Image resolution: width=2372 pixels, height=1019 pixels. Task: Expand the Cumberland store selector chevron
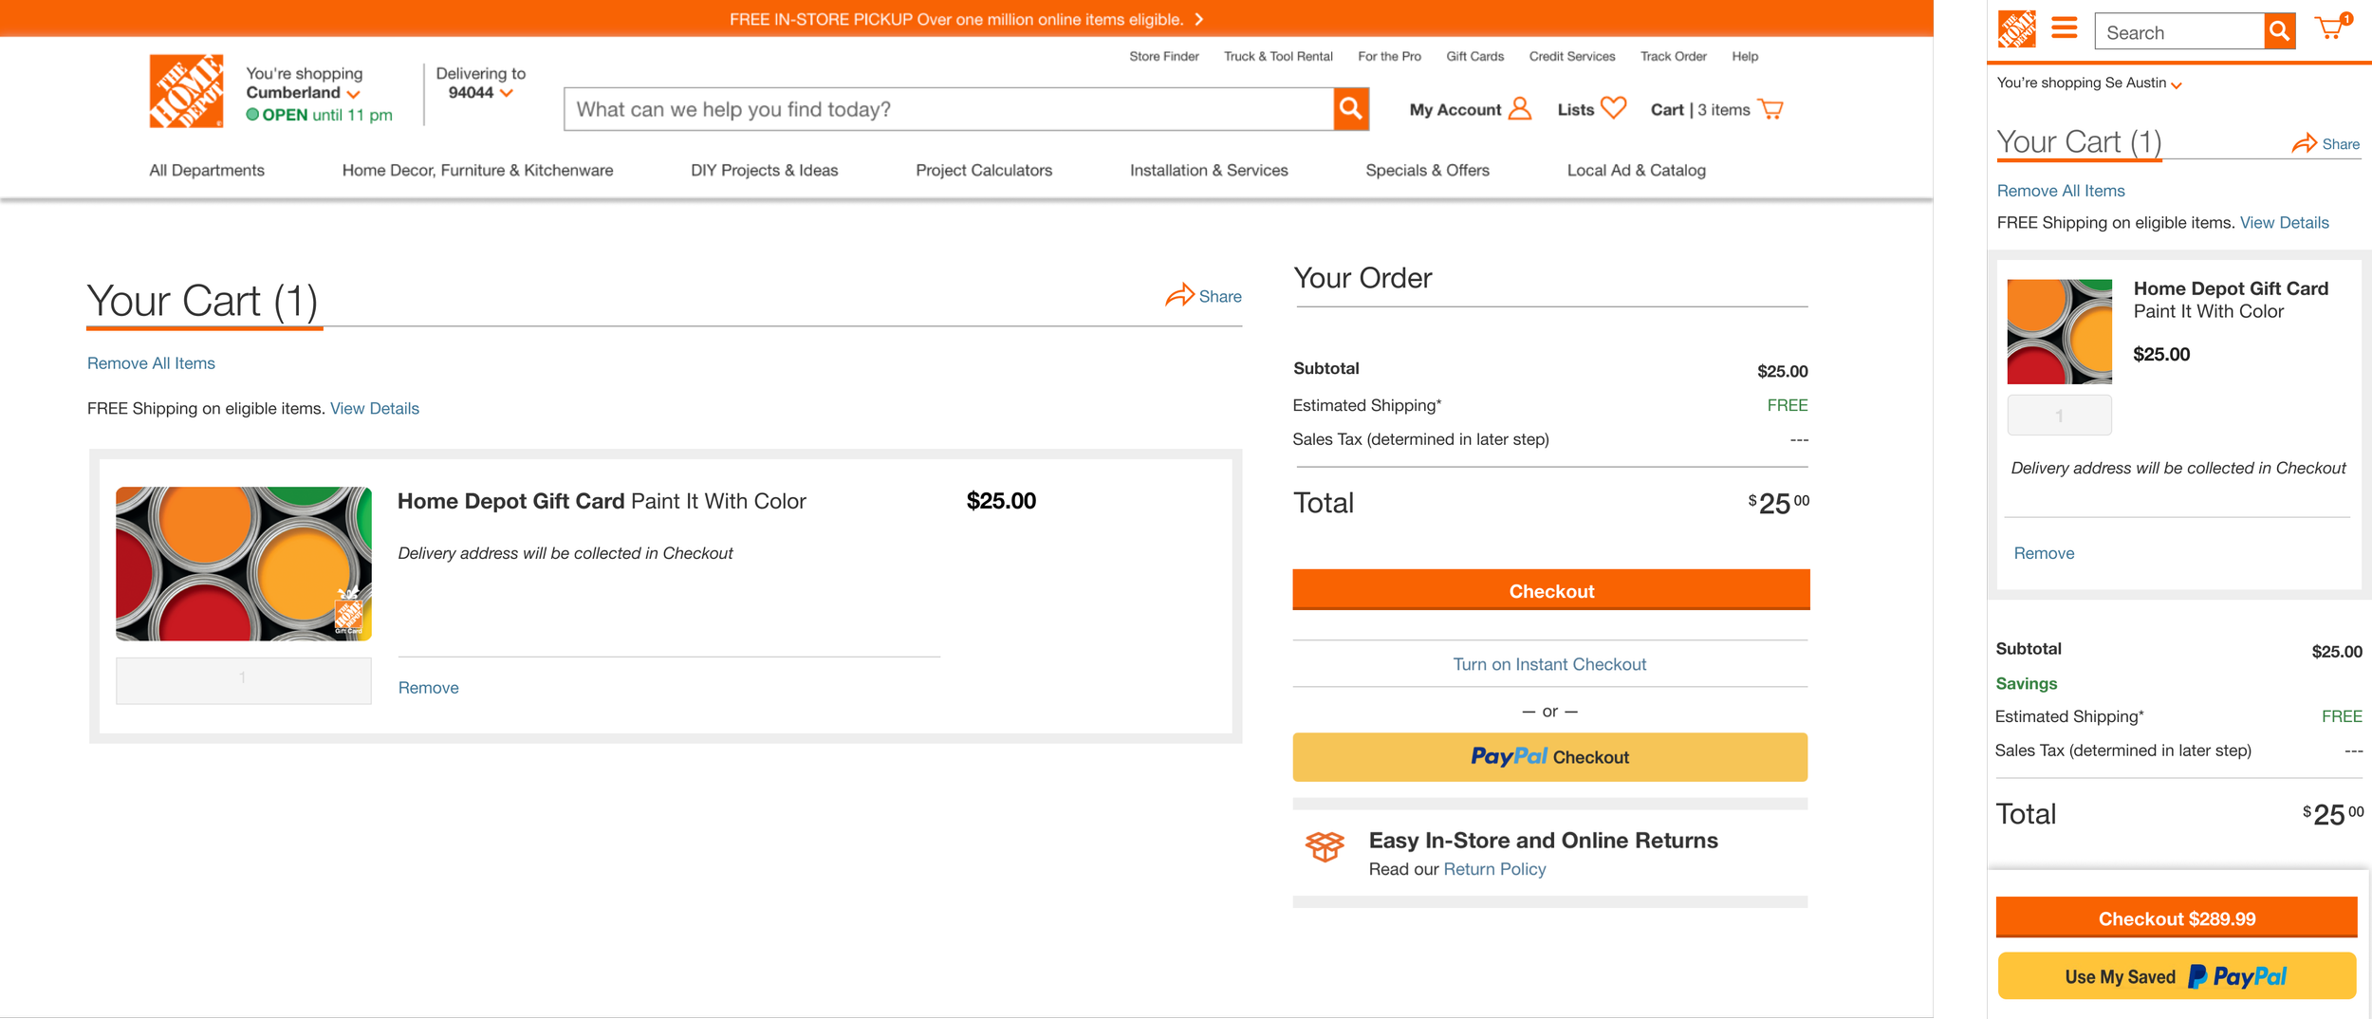click(x=353, y=93)
